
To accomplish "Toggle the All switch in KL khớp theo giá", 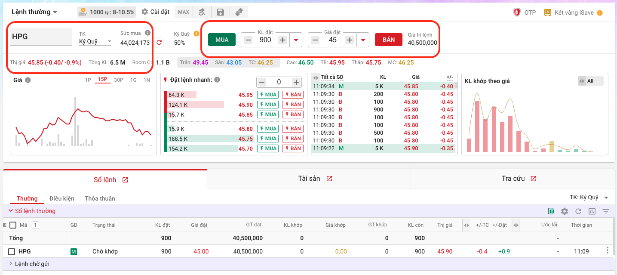I will click(x=591, y=81).
